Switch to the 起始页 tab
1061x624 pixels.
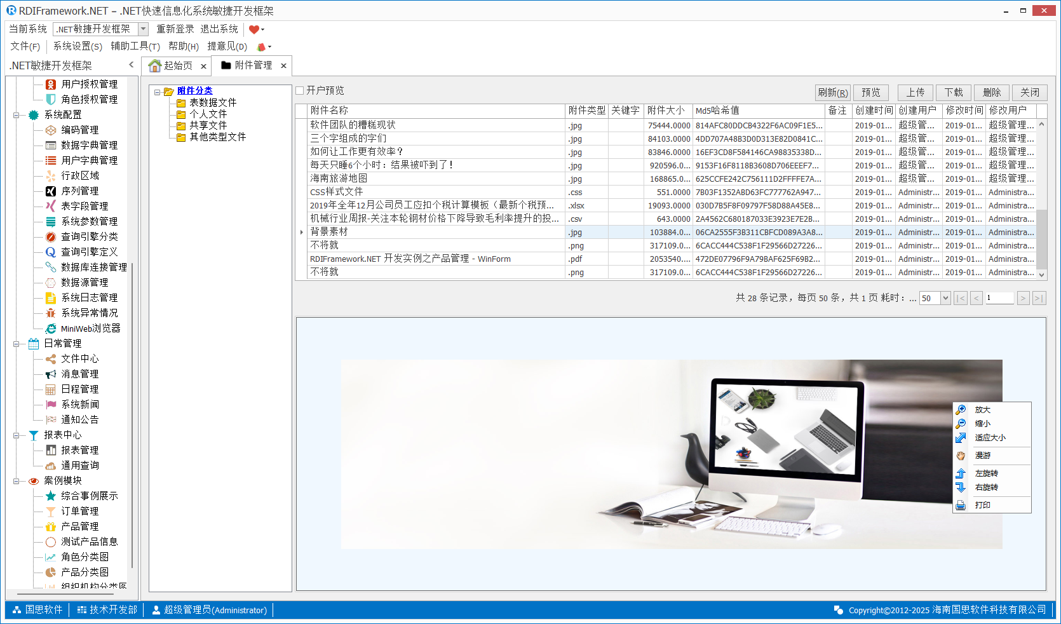click(x=172, y=65)
